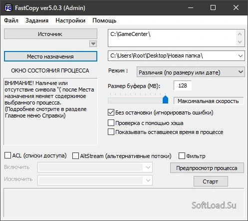Viewport: 248px width, 221px height.
Task: Enable ACL (списки доступа) checkbox
Action: coord(7,155)
